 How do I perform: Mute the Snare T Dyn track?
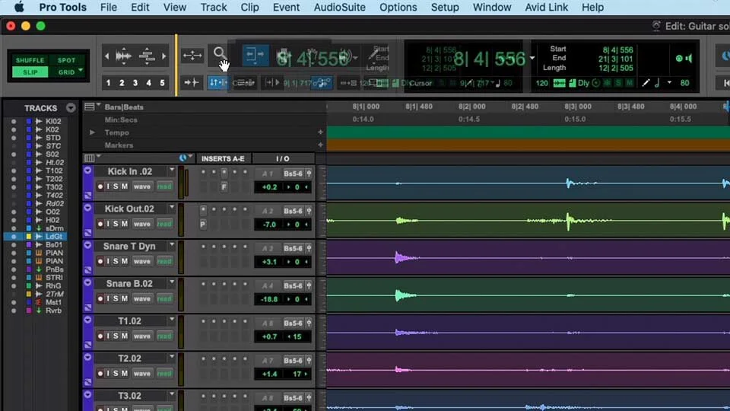[x=124, y=261]
